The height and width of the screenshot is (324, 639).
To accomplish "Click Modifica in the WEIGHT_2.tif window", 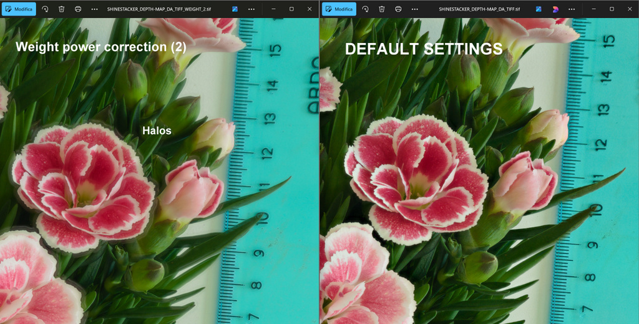I will pyautogui.click(x=19, y=9).
